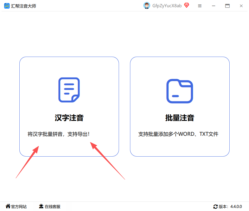249x211 pixels.
Task: Open the 官方网站 link
Action: [x=19, y=207]
